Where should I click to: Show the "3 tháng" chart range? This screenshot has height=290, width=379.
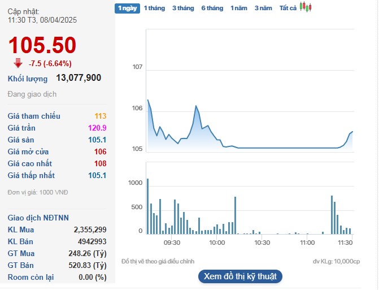click(183, 8)
